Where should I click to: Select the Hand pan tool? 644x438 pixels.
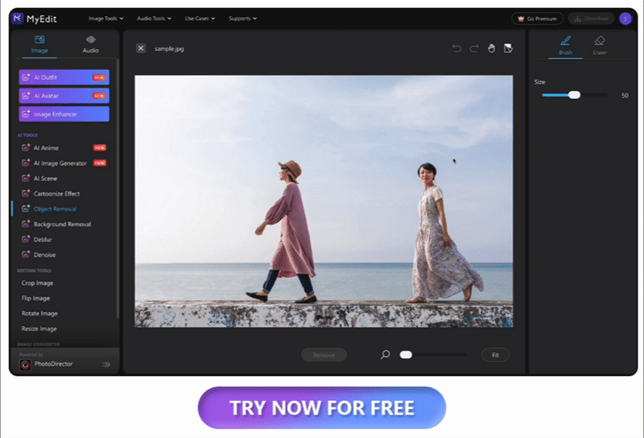(x=491, y=48)
